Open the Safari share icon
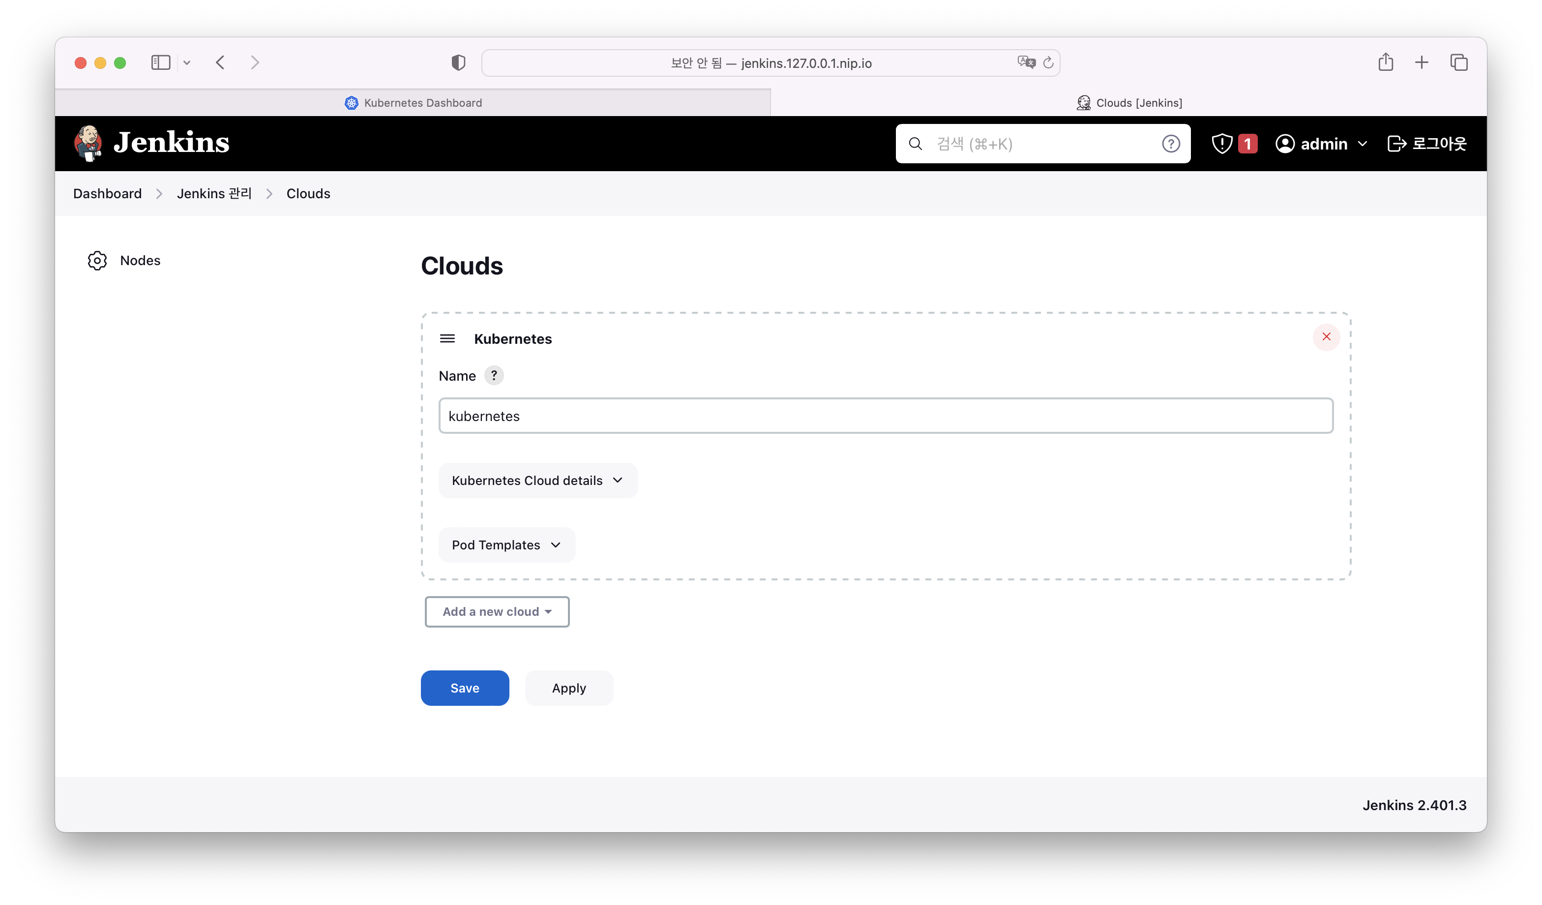This screenshot has width=1542, height=905. [x=1386, y=62]
